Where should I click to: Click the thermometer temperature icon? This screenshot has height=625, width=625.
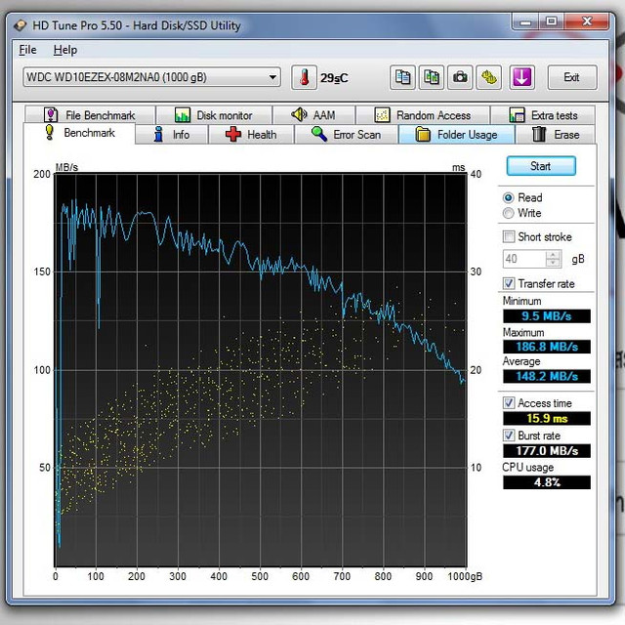point(304,77)
